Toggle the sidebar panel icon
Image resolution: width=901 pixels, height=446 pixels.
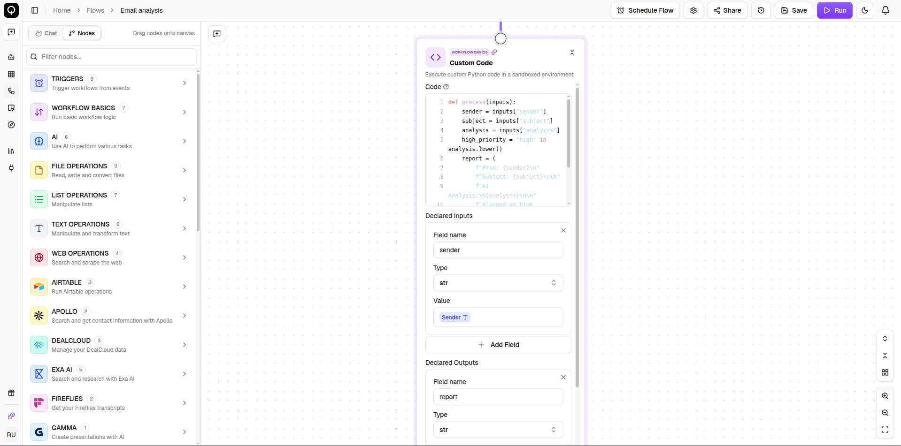[x=35, y=10]
